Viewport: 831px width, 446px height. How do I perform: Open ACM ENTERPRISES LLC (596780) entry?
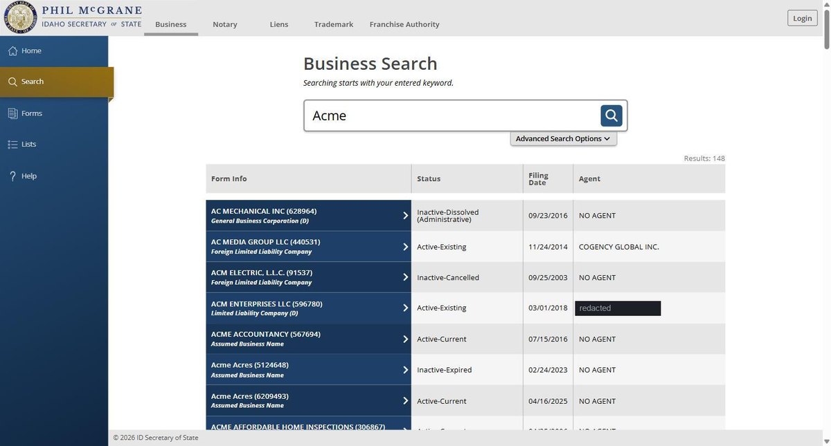pos(308,308)
